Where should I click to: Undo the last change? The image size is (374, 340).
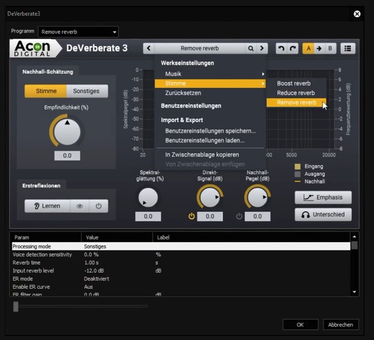coord(281,48)
